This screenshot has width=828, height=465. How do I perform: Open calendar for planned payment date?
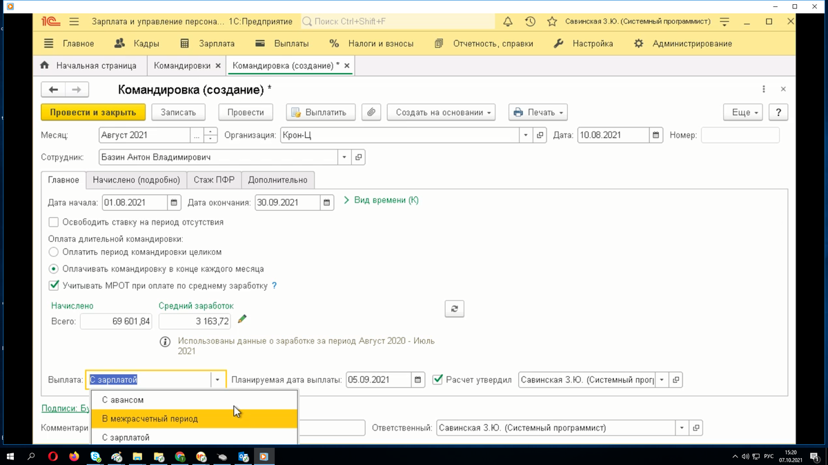pos(419,380)
